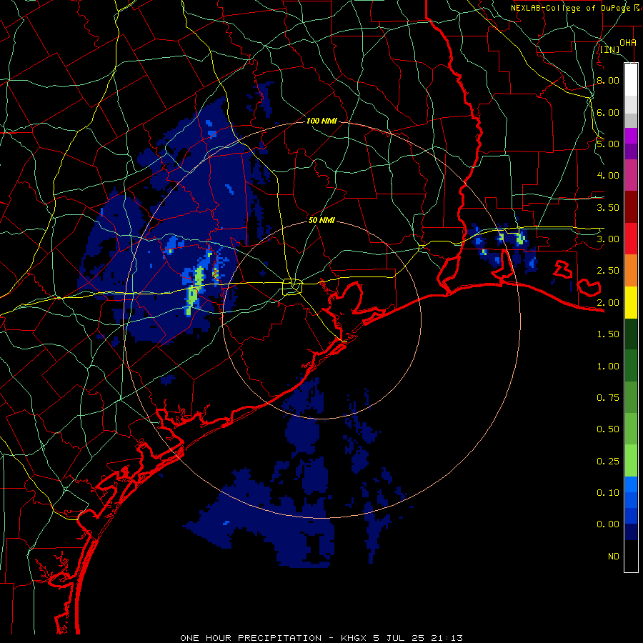
Task: Select the 2.50 legend value
Action: (x=608, y=271)
